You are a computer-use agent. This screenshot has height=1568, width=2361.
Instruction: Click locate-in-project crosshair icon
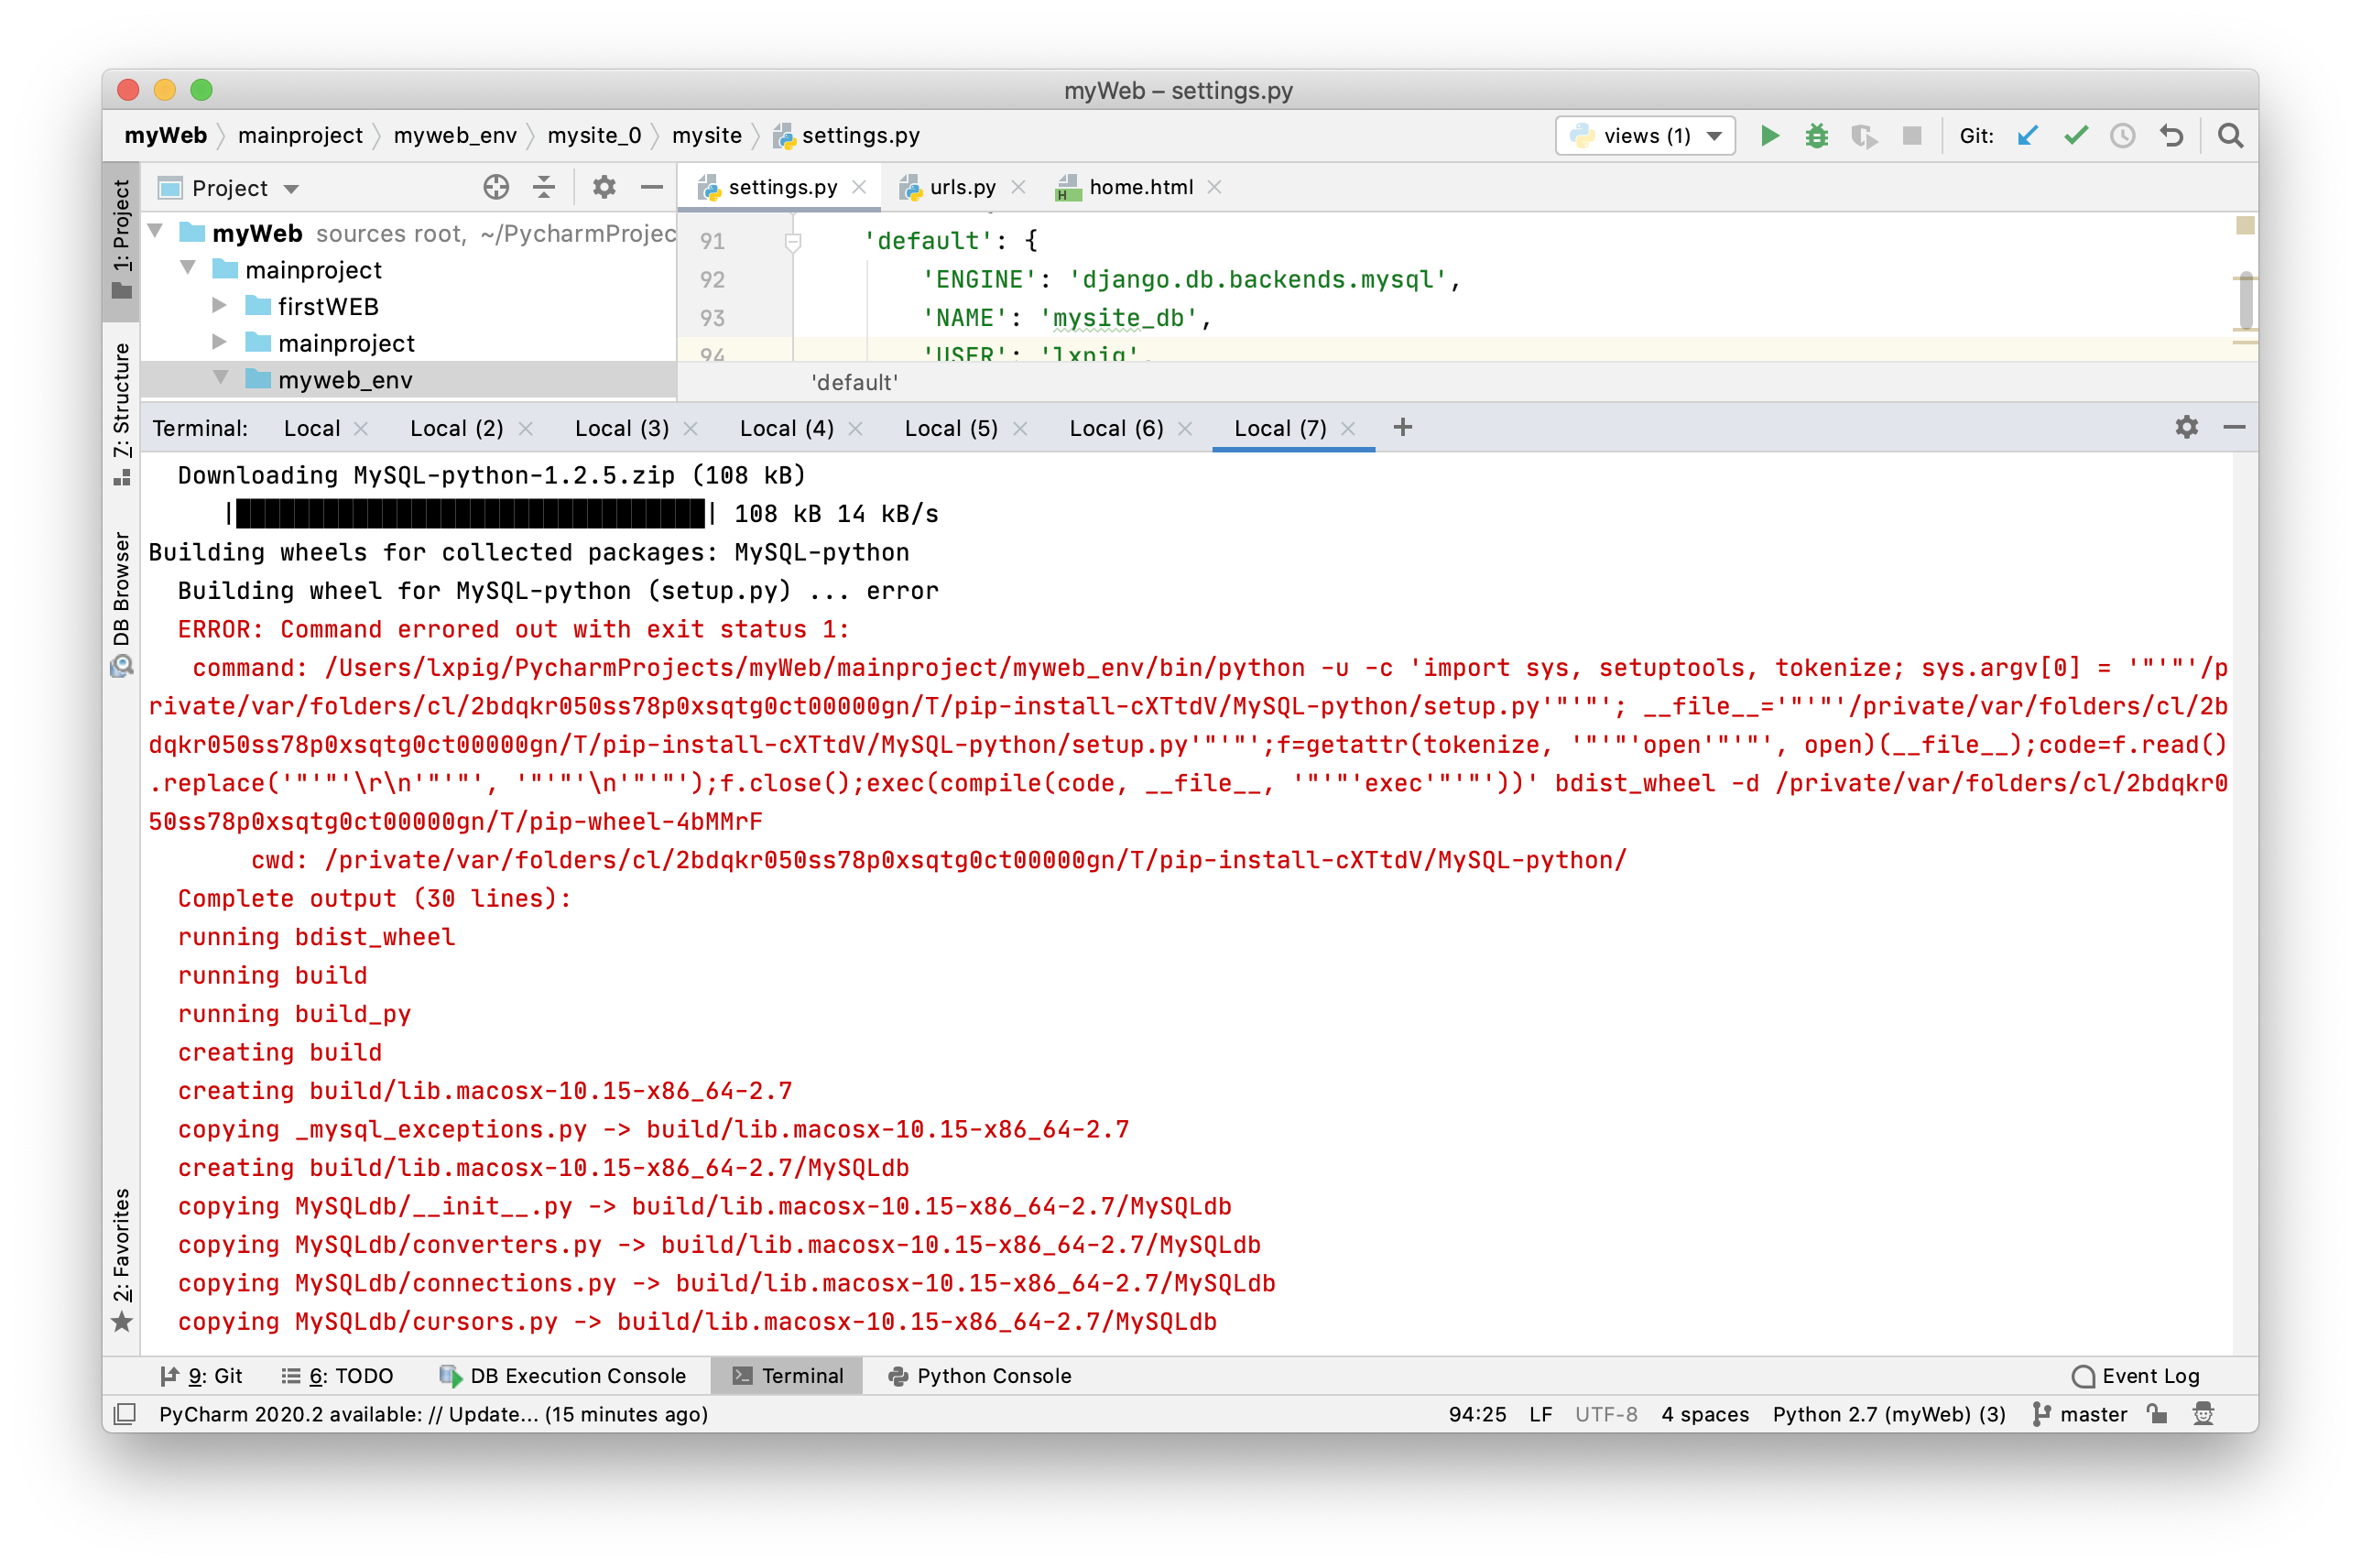496,187
